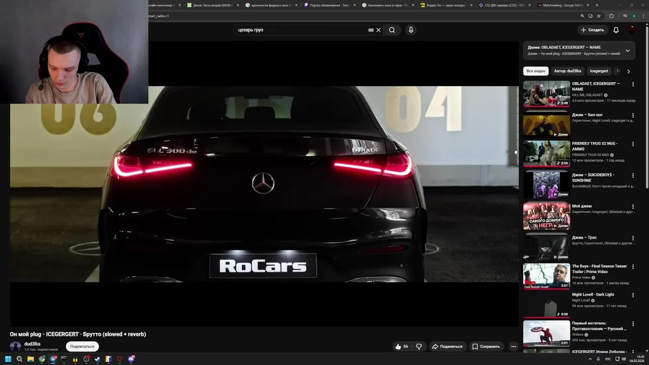
Task: Open the dud3lka channel name link
Action: pyautogui.click(x=32, y=344)
